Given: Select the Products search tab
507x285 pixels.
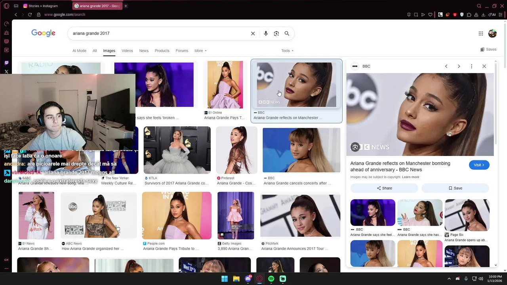Looking at the screenshot, I should pos(162,51).
